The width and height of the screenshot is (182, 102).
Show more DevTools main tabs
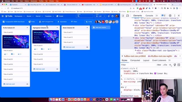(157, 16)
